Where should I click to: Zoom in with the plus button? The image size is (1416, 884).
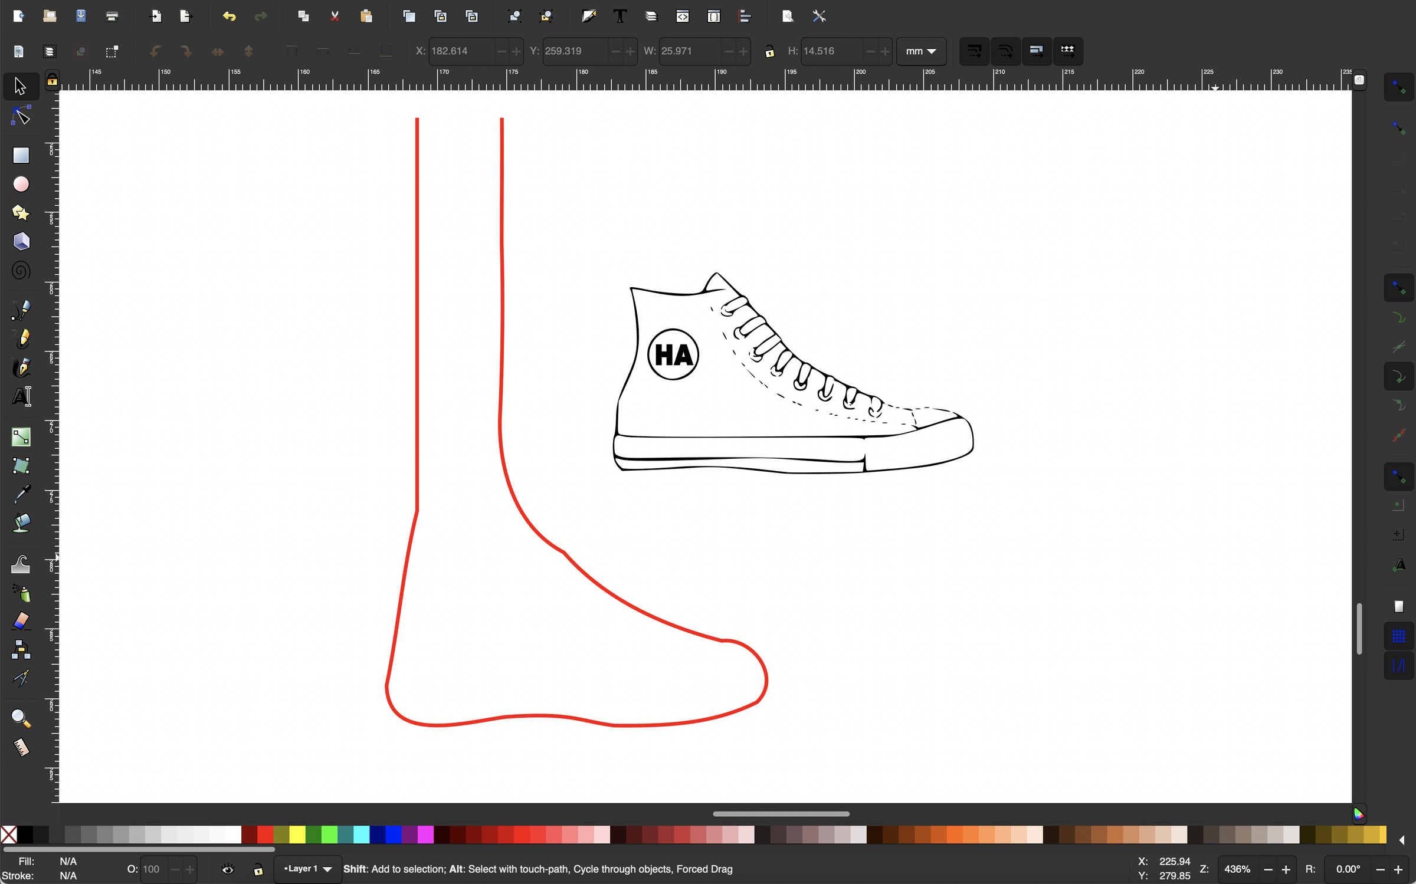[x=1286, y=870]
